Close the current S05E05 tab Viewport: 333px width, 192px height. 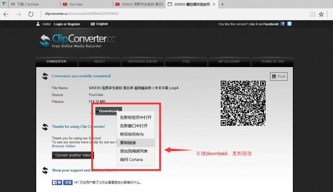[x=214, y=4]
